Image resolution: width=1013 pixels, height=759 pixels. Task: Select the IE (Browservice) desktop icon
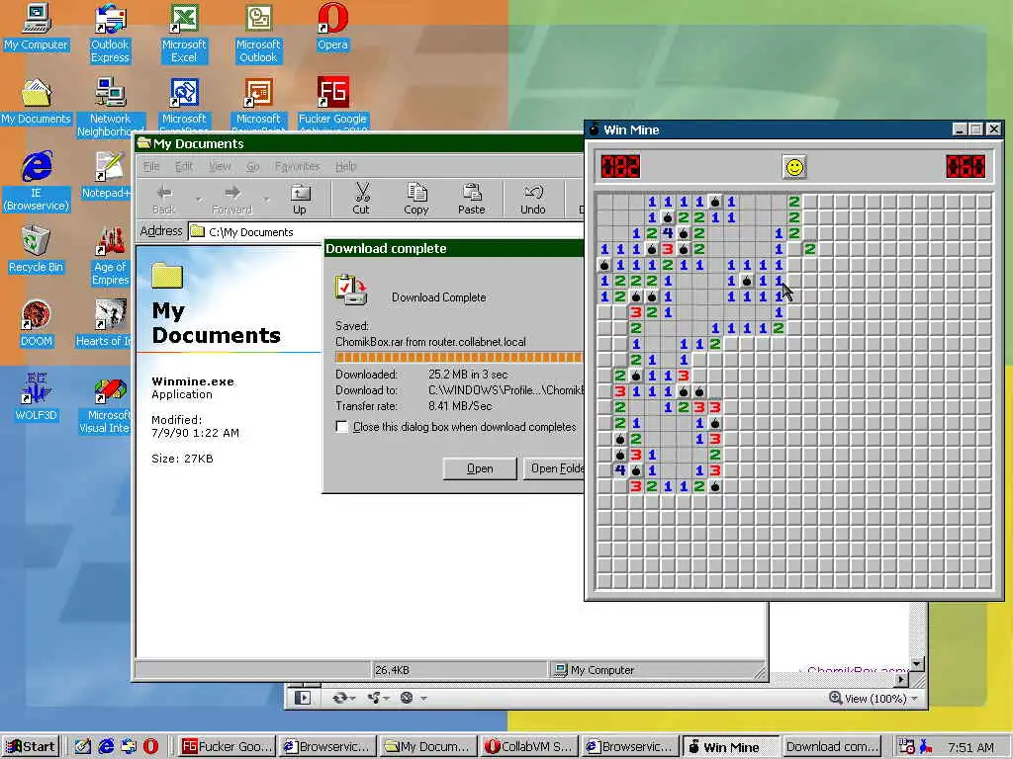tap(37, 182)
